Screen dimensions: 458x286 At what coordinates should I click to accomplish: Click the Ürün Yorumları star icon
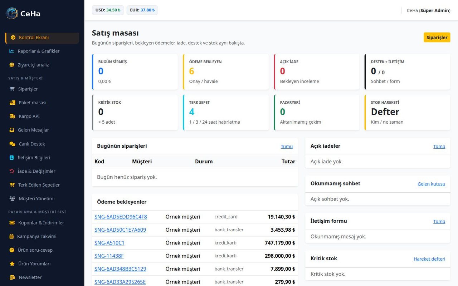pyautogui.click(x=12, y=263)
